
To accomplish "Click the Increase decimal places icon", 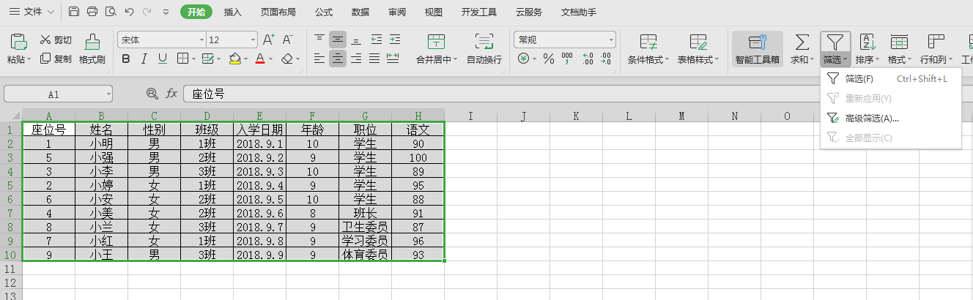I will [588, 59].
